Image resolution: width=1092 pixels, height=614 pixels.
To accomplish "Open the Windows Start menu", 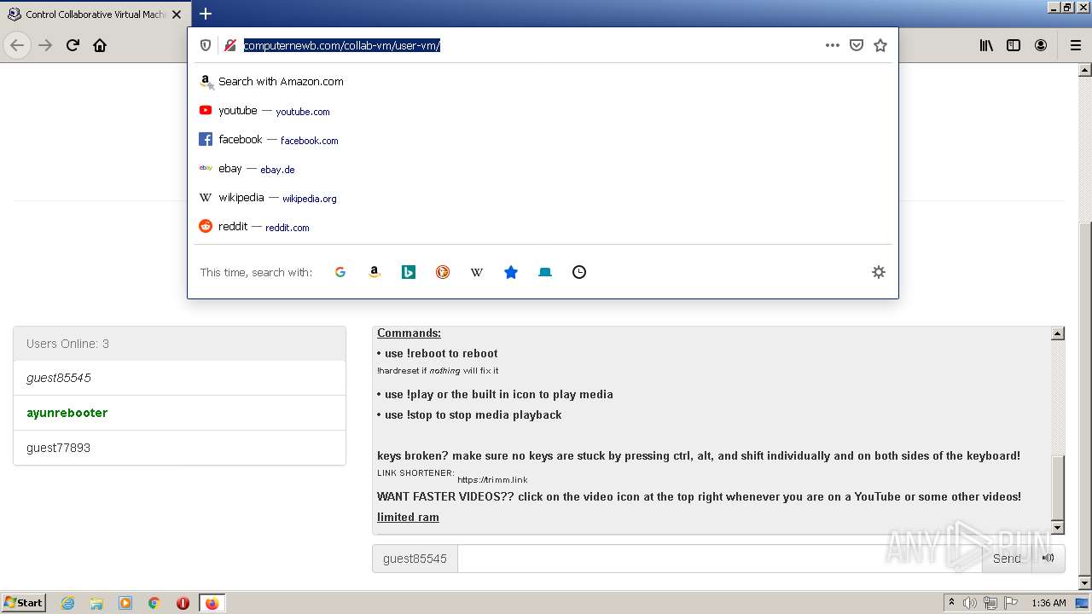I will click(x=24, y=603).
